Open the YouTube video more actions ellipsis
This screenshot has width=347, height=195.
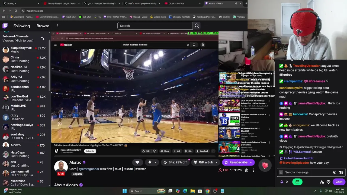[213, 151]
